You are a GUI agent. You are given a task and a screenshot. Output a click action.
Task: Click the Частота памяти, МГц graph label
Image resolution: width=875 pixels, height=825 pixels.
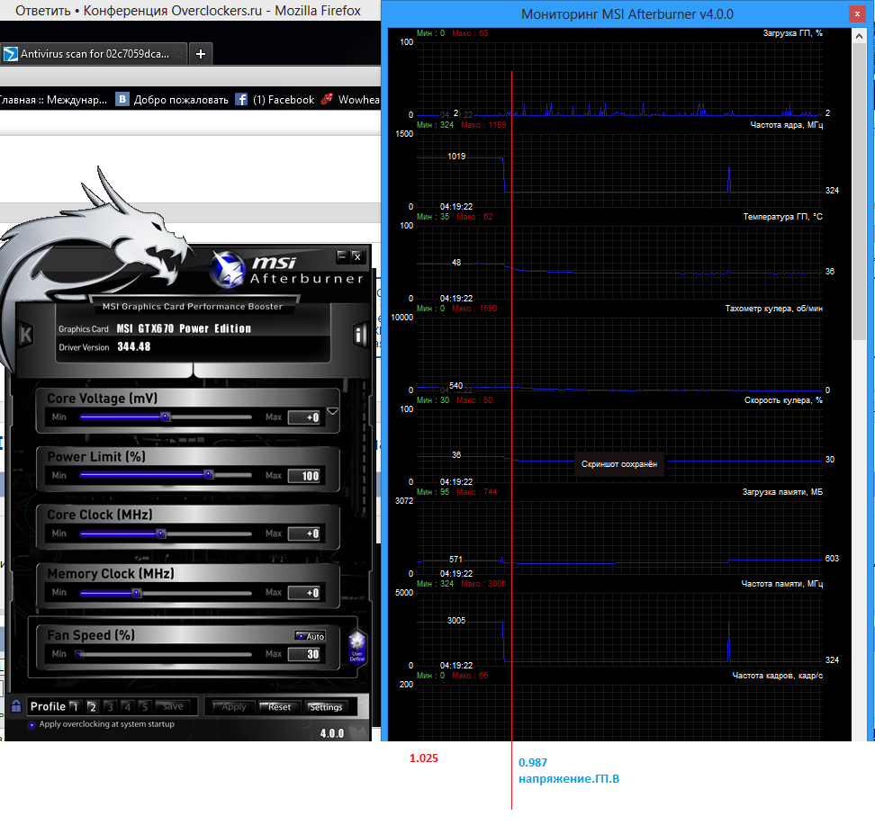coord(781,584)
